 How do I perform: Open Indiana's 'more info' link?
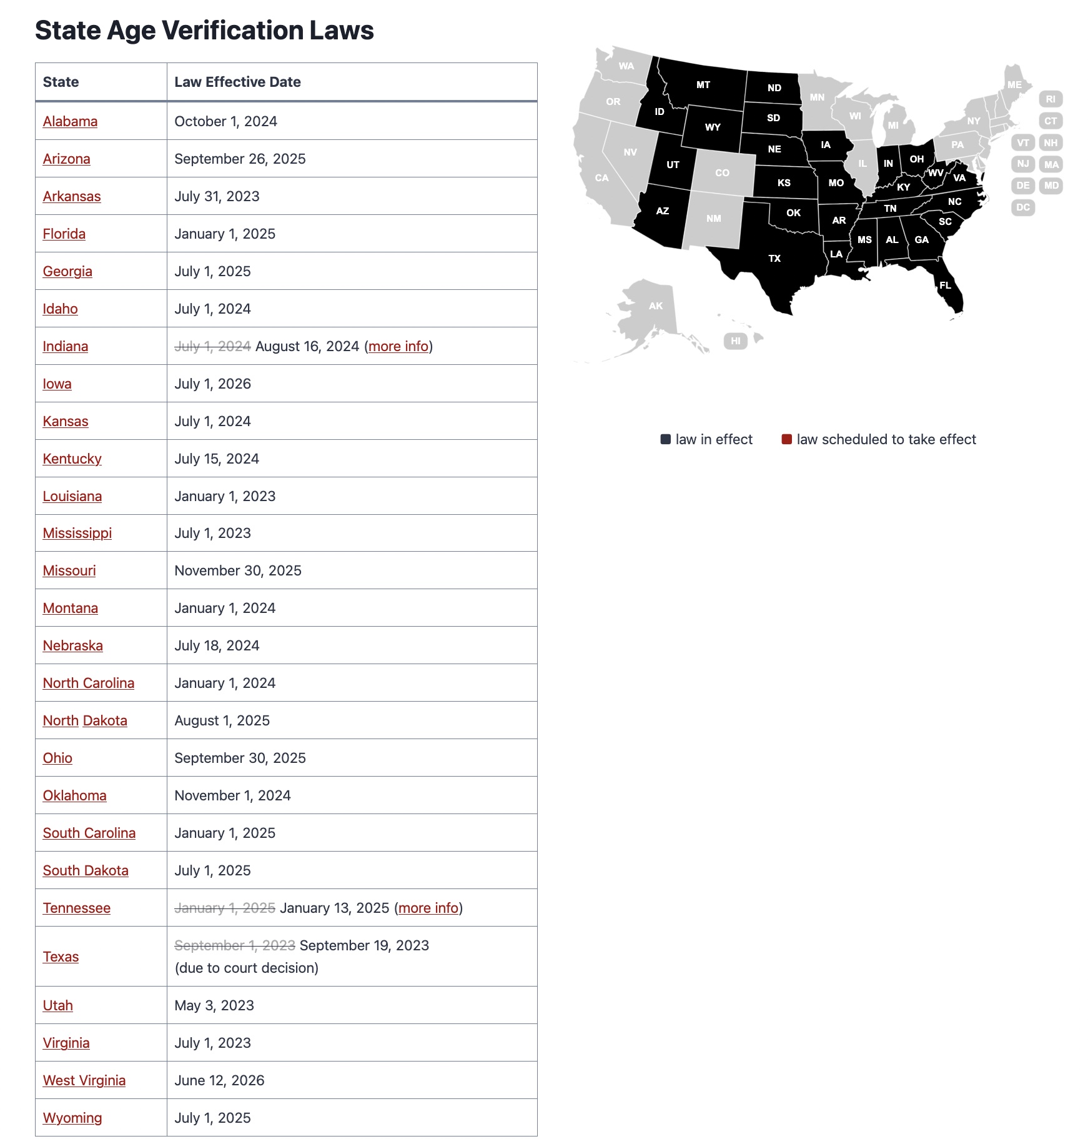point(398,346)
